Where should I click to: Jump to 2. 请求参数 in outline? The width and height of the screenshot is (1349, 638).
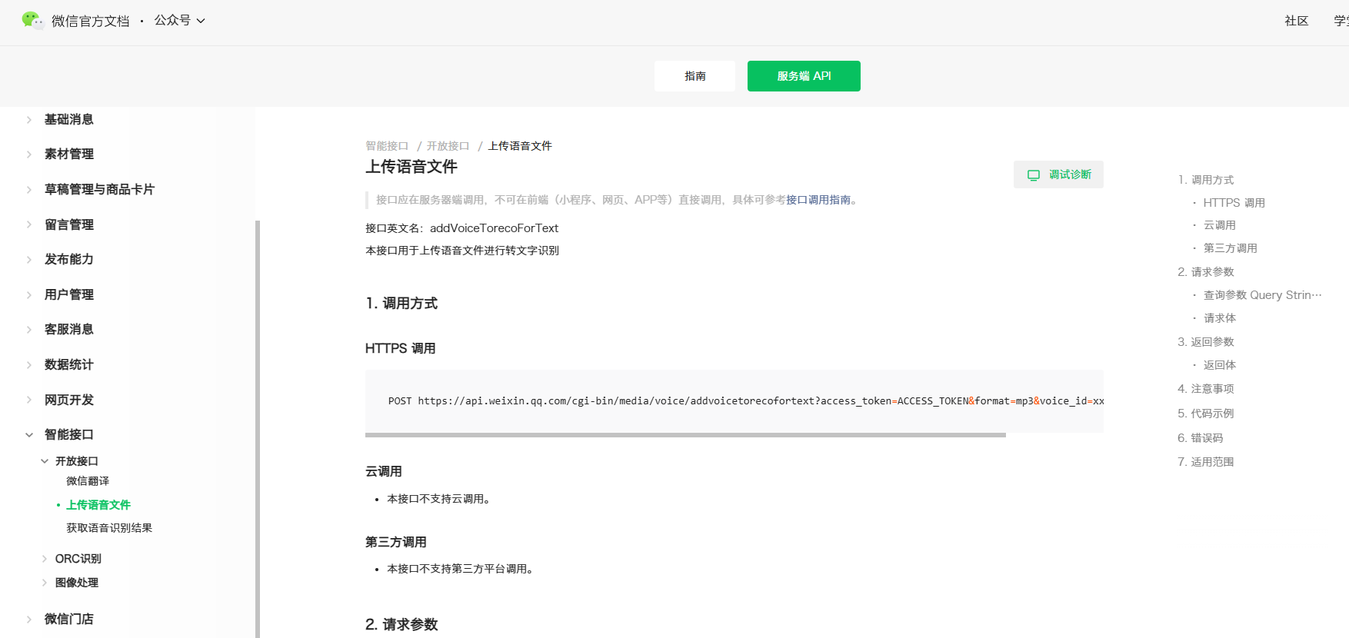click(1205, 272)
